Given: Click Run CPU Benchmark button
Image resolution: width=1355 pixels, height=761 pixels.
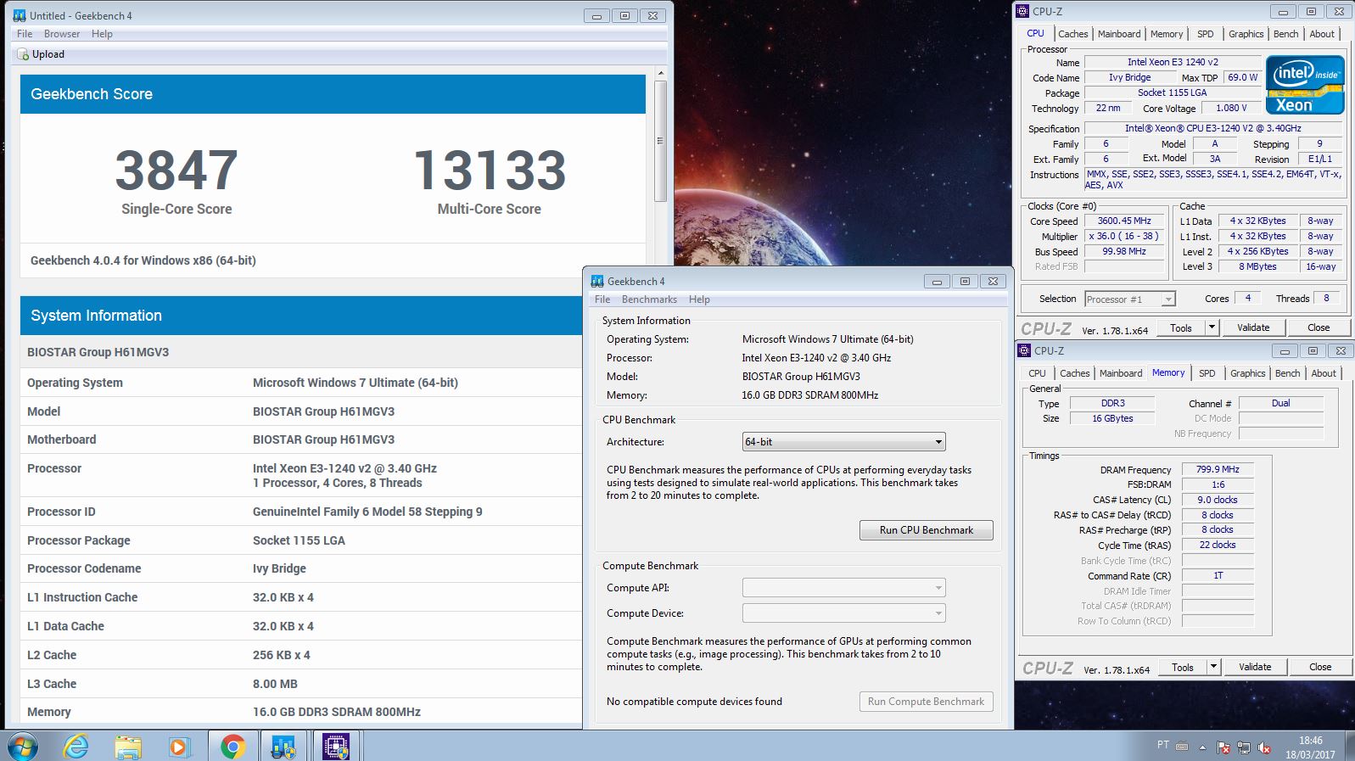Looking at the screenshot, I should (926, 530).
